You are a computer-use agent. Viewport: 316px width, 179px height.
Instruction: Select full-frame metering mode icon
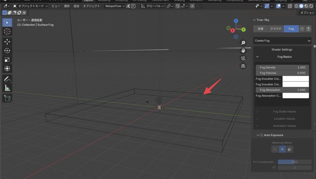[x=289, y=149]
